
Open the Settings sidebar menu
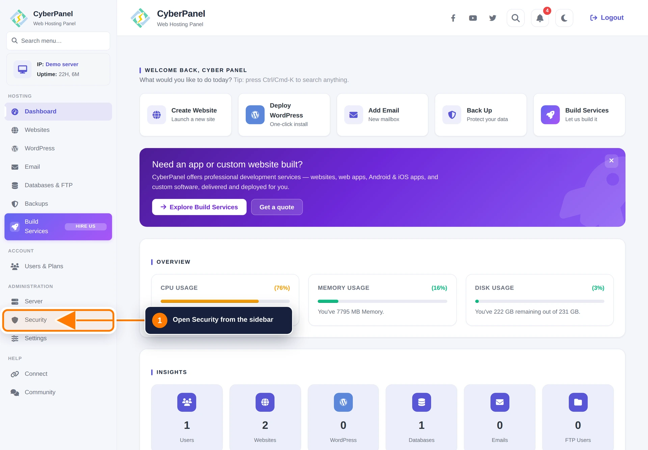(58, 338)
